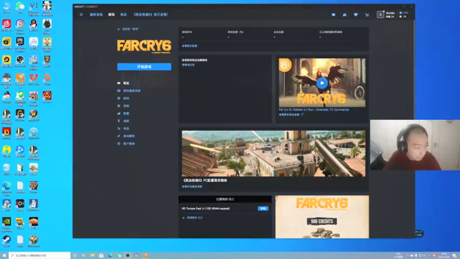
Task: Open the This PC desktop icon
Action: pyautogui.click(x=6, y=7)
